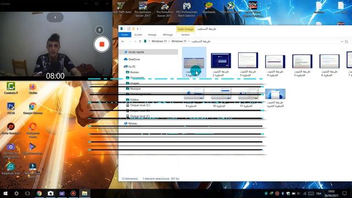Open Premiere Pro desktop shortcut

point(11,108)
